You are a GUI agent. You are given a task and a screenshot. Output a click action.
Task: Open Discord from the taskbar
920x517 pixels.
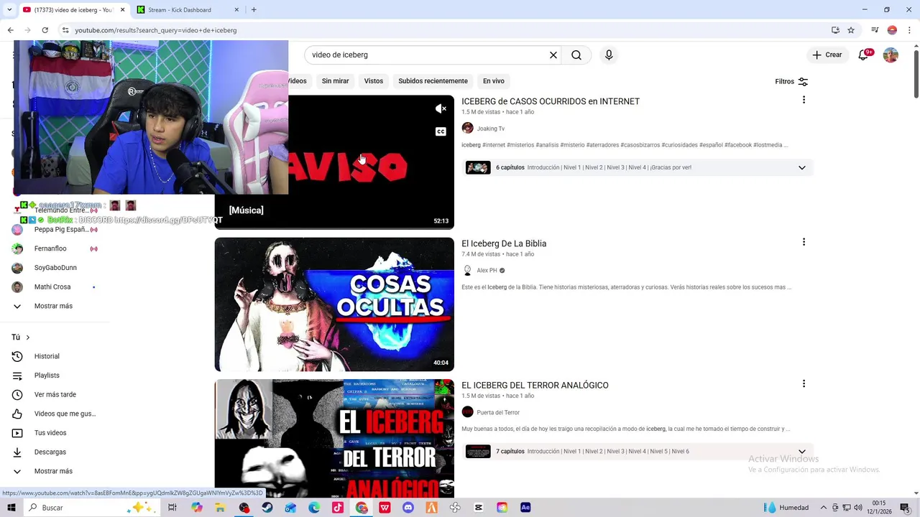[x=408, y=508]
